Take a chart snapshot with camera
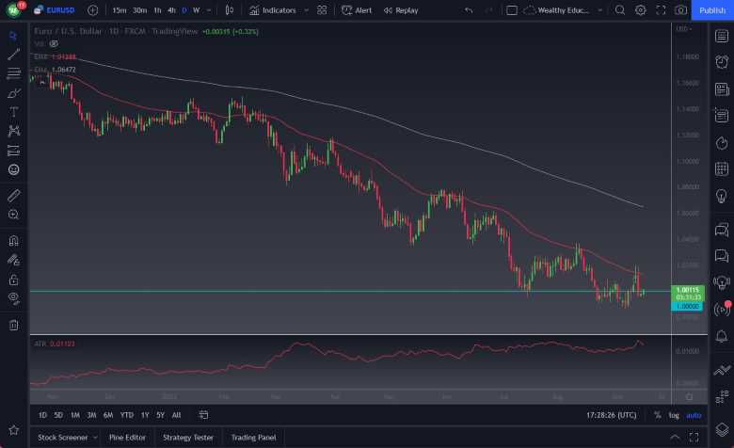This screenshot has width=734, height=448. pos(680,10)
